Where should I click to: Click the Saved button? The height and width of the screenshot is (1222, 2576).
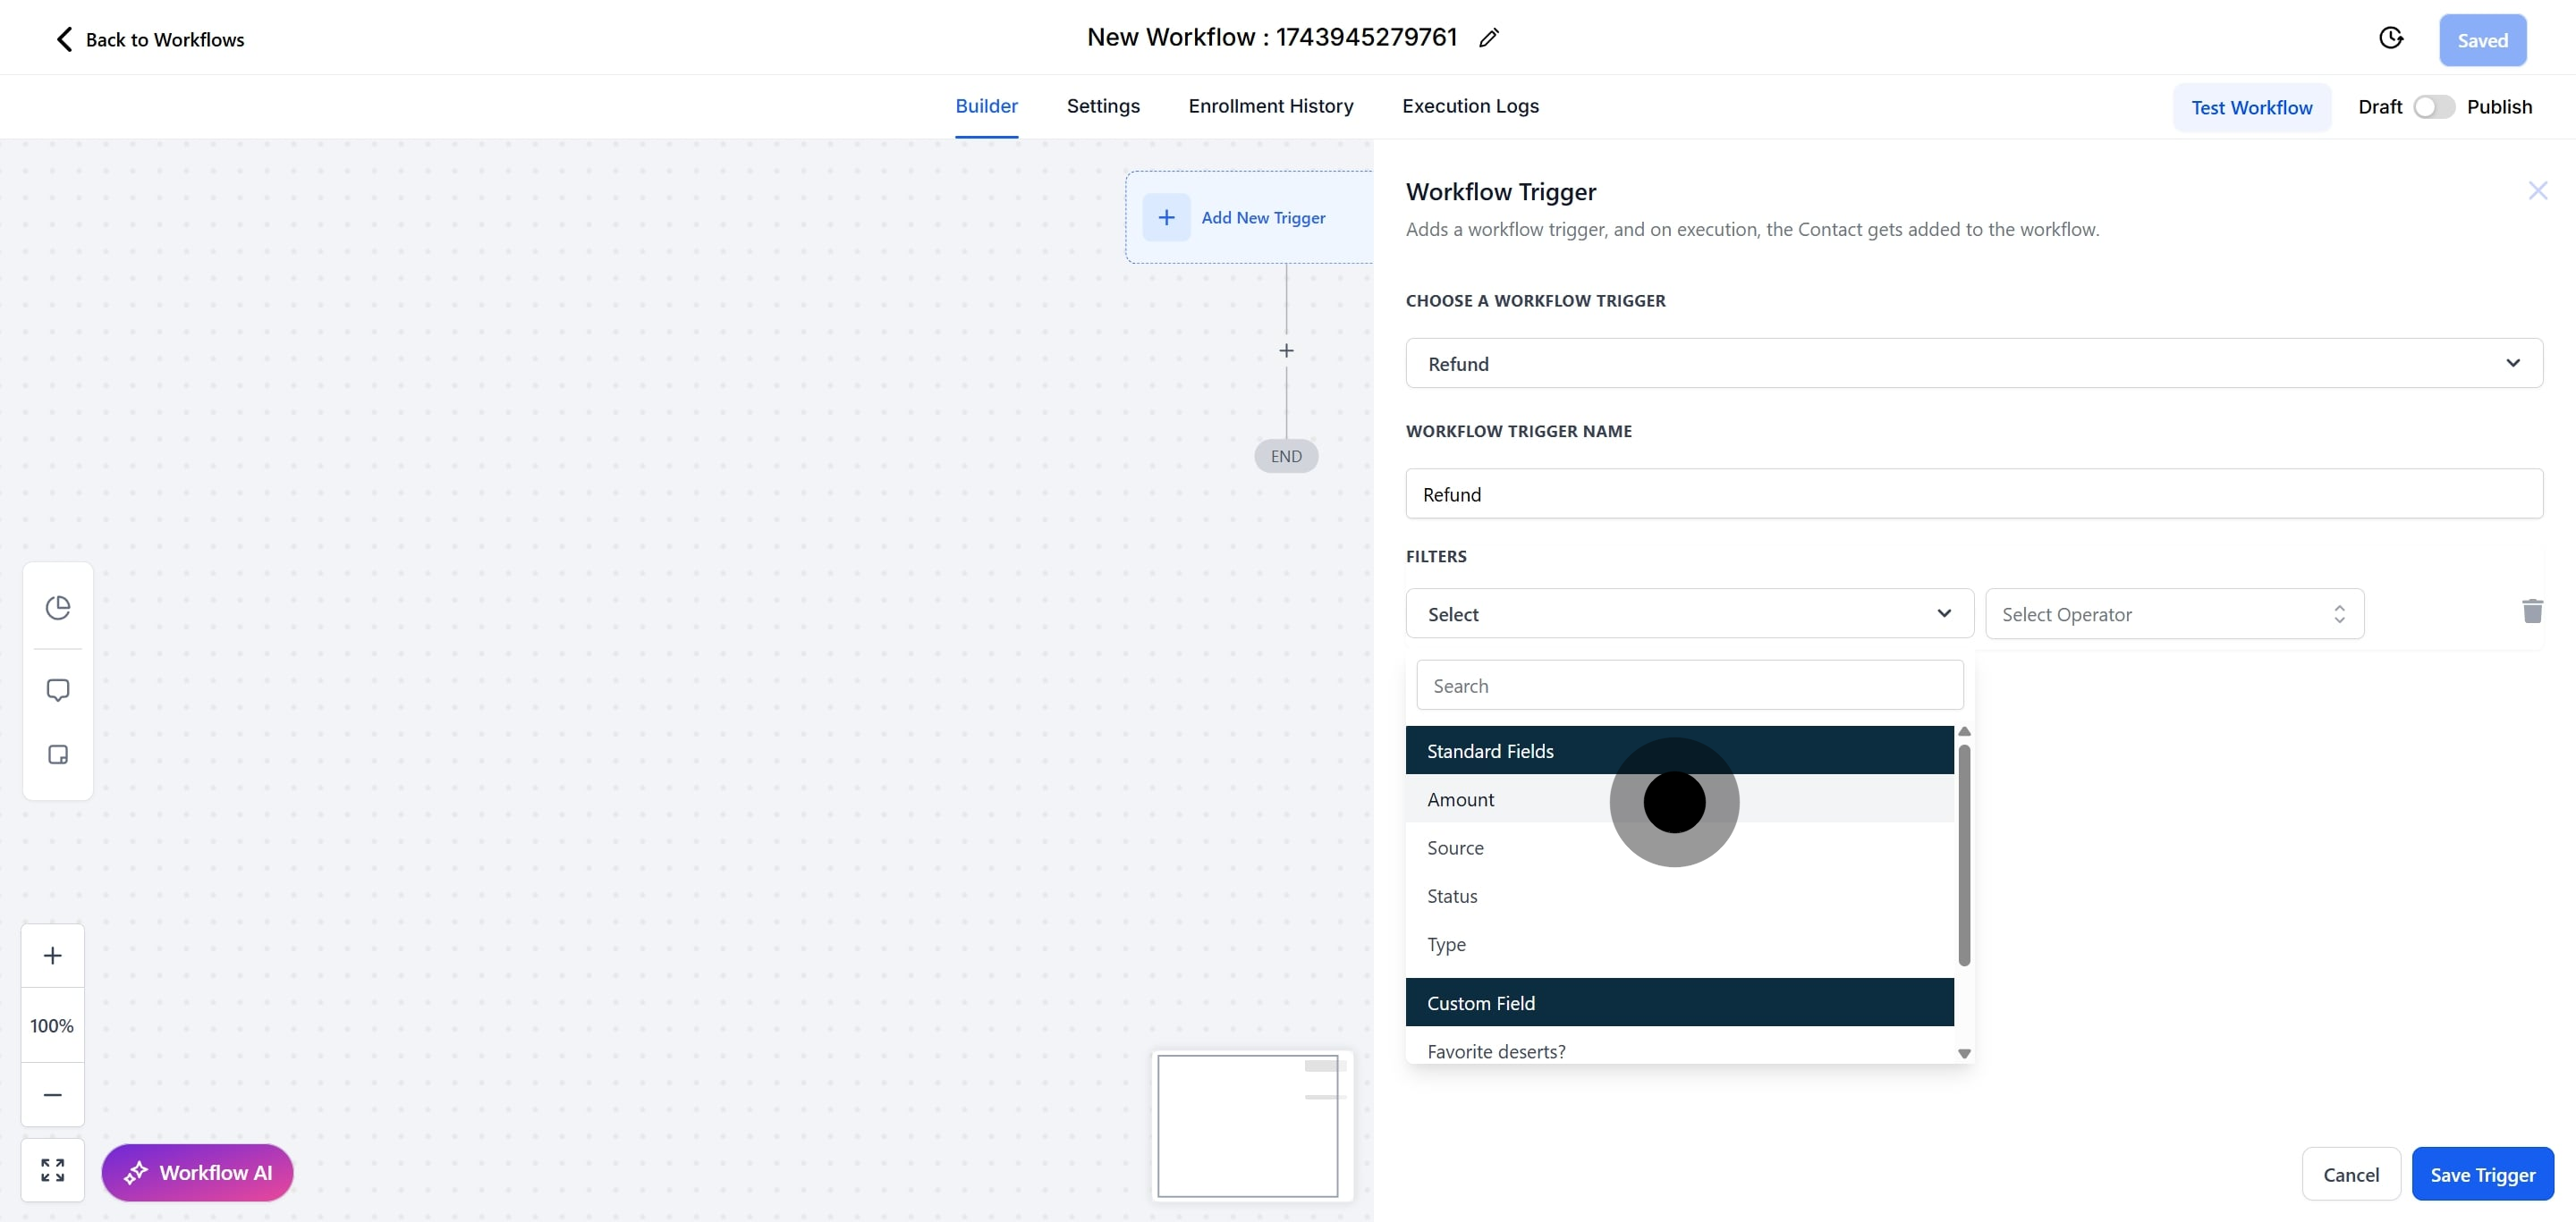pos(2482,40)
